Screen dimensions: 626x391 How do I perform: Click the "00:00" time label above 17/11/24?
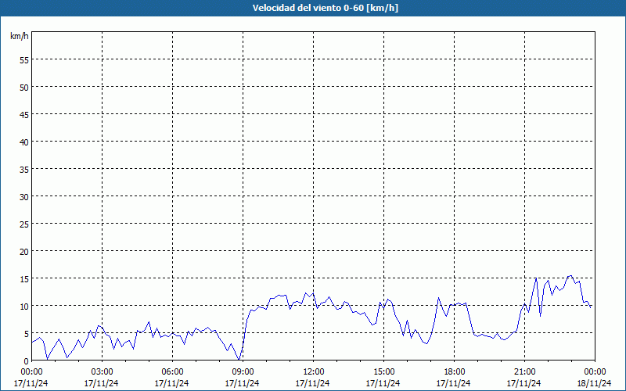tap(31, 372)
